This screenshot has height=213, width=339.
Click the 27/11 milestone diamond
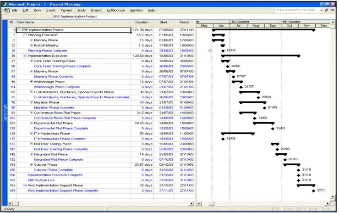pos(313,191)
